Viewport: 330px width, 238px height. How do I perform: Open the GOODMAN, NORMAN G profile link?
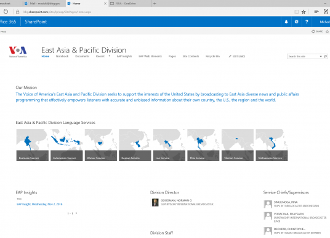[x=176, y=200]
